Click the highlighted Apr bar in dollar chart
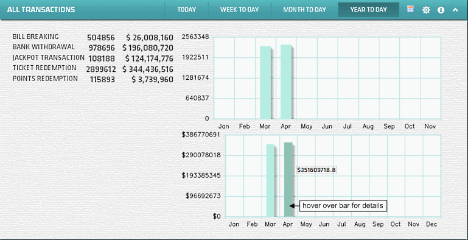Image resolution: width=468 pixels, height=240 pixels. [x=288, y=179]
